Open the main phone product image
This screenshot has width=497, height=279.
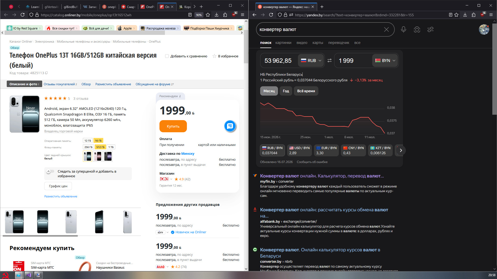(x=25, y=114)
